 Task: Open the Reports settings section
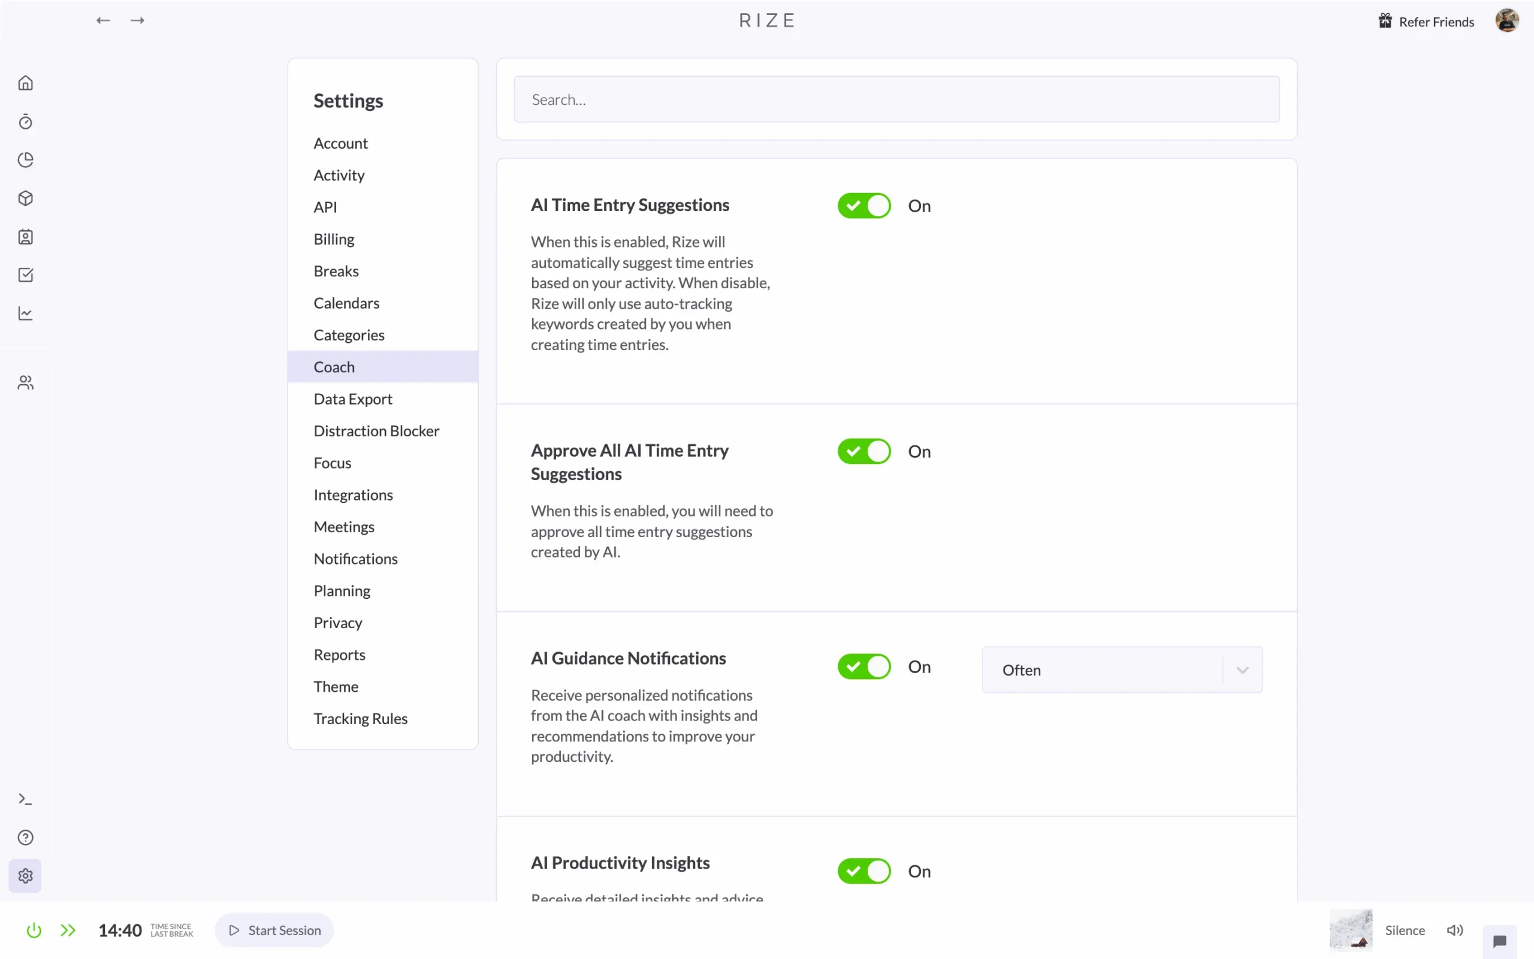[383, 655]
